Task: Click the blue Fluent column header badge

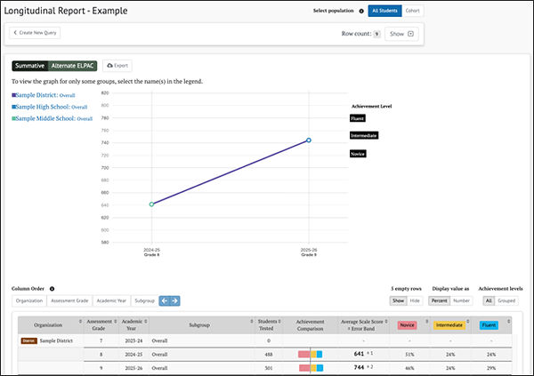Action: [489, 325]
